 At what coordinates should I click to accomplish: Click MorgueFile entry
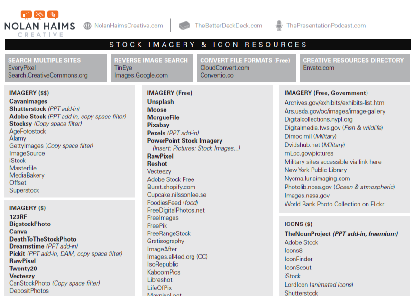163,117
